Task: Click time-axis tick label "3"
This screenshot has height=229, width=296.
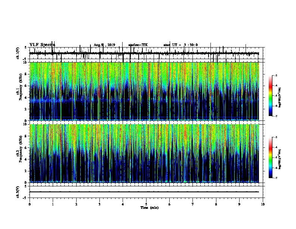Action: point(99,204)
